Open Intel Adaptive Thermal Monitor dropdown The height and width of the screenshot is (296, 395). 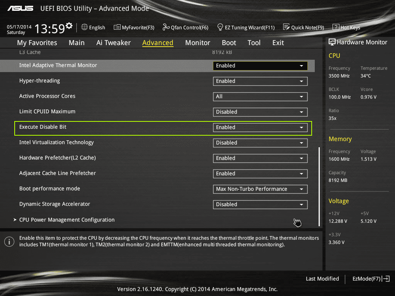pyautogui.click(x=260, y=66)
